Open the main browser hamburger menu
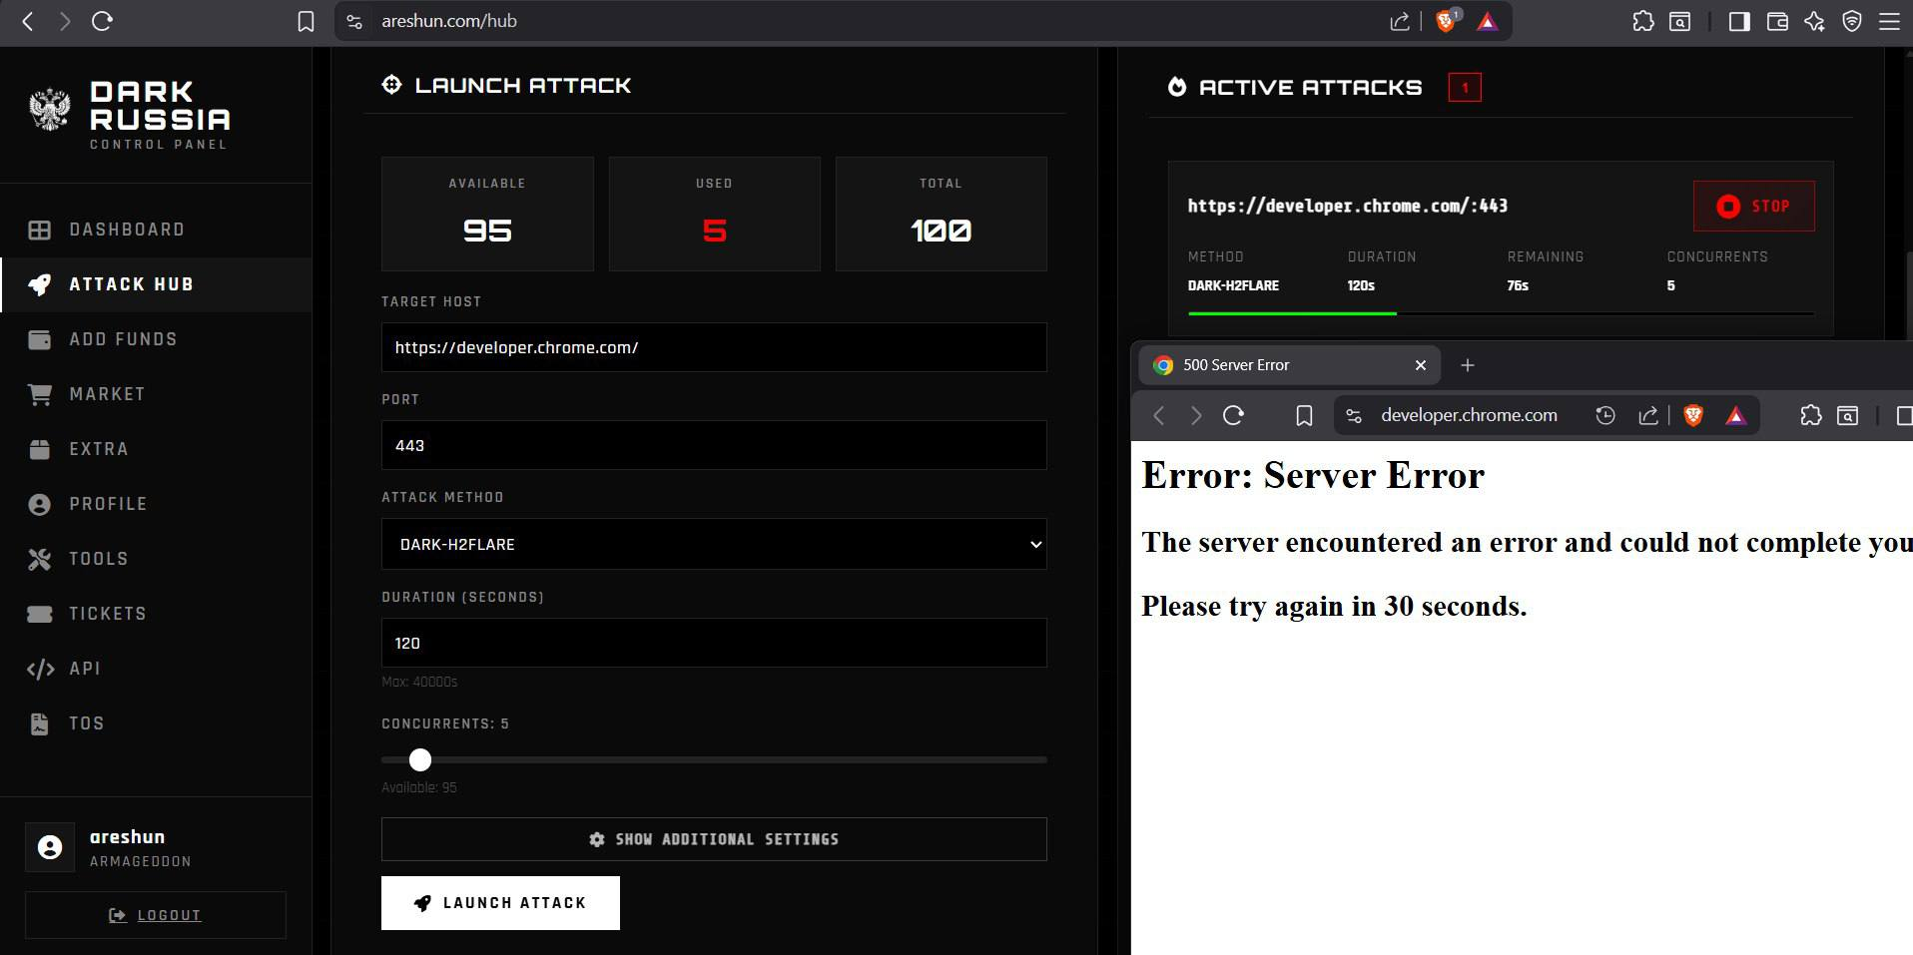1913x955 pixels. click(x=1889, y=21)
